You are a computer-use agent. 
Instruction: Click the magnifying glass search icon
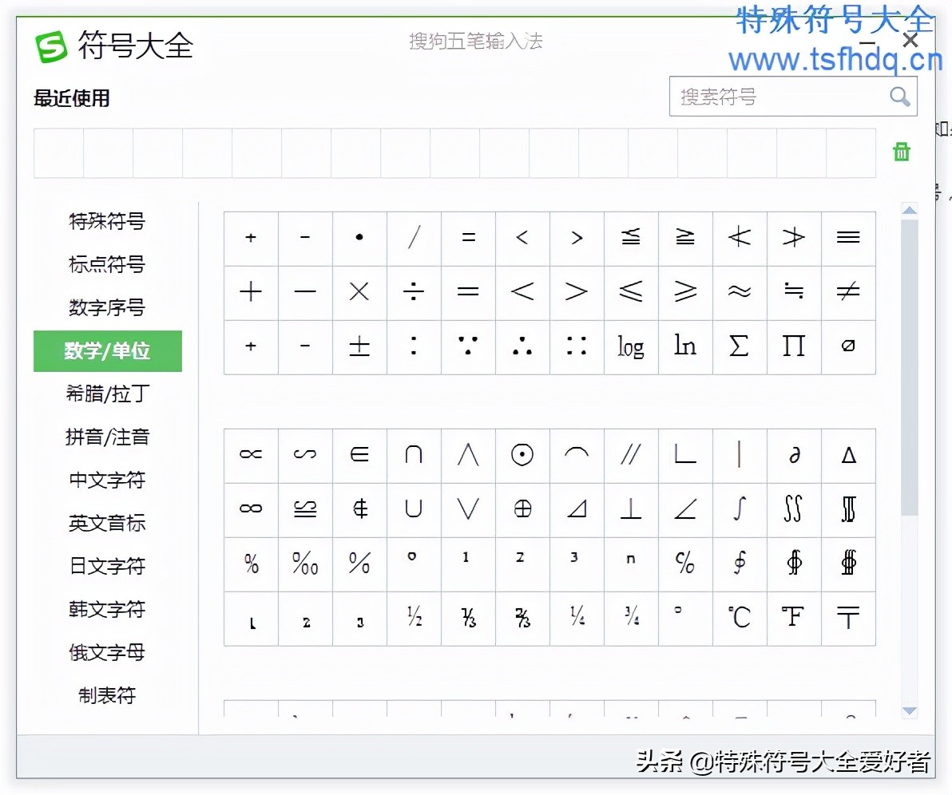pos(900,97)
